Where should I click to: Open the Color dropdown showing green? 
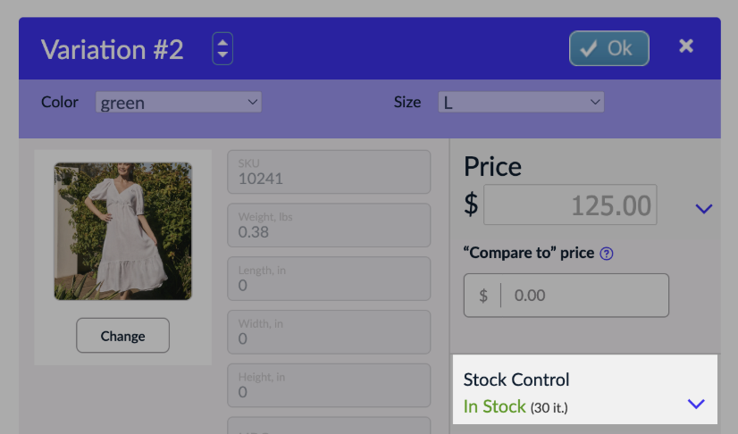[179, 102]
